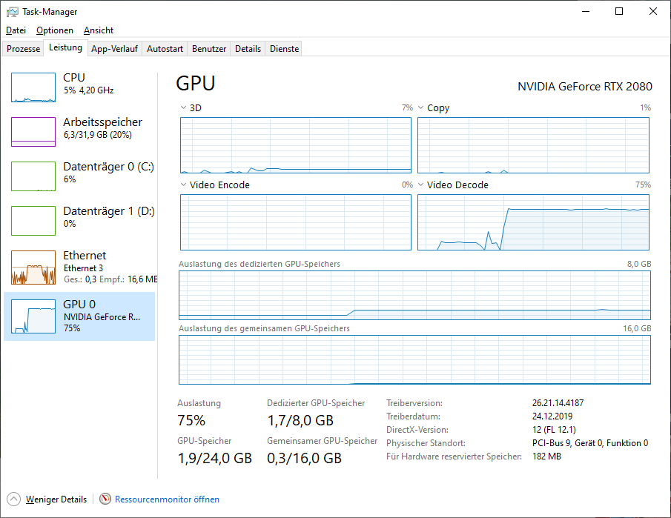Switch to the Autostart tab

click(x=165, y=49)
